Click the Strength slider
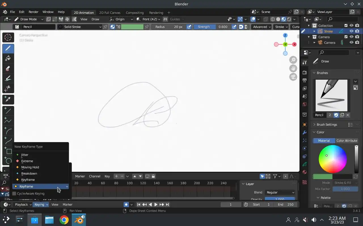The width and height of the screenshot is (363, 226). pyautogui.click(x=212, y=27)
